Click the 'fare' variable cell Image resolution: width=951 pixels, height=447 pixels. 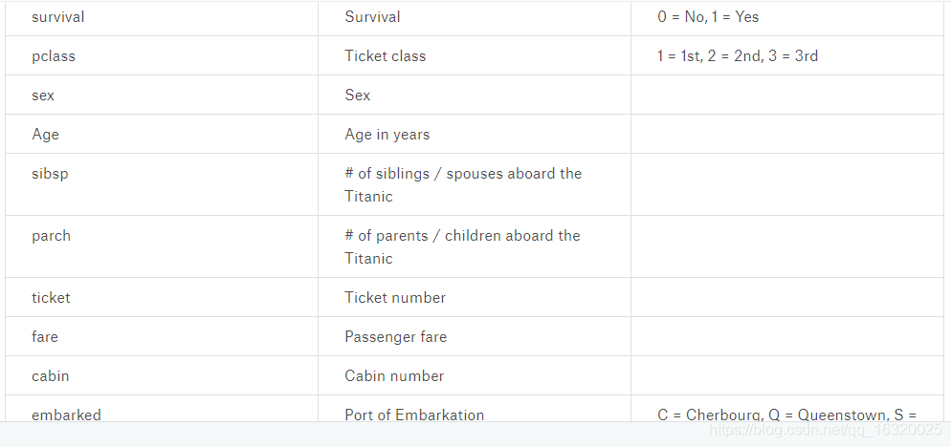coord(162,336)
